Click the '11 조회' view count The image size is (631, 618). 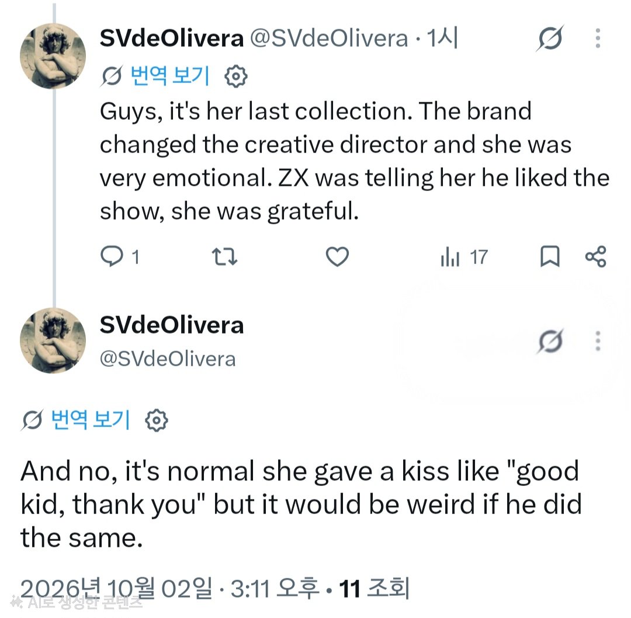pyautogui.click(x=375, y=588)
